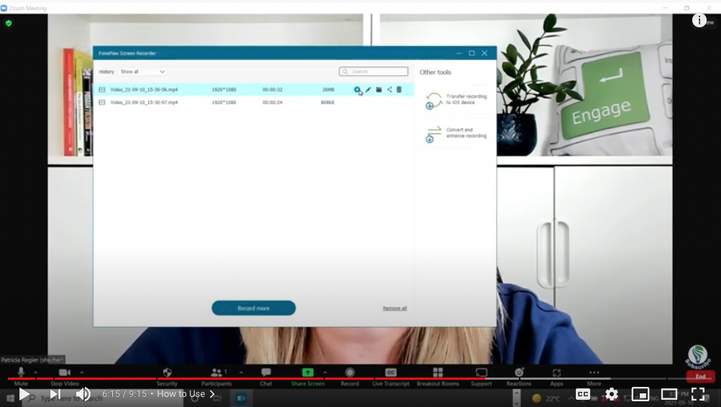Open the folder icon for the highlighted recording
Image resolution: width=721 pixels, height=407 pixels.
tap(379, 90)
